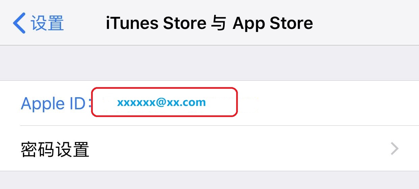
Task: Tap the "iTunes Store" words in the header
Action: click(156, 23)
